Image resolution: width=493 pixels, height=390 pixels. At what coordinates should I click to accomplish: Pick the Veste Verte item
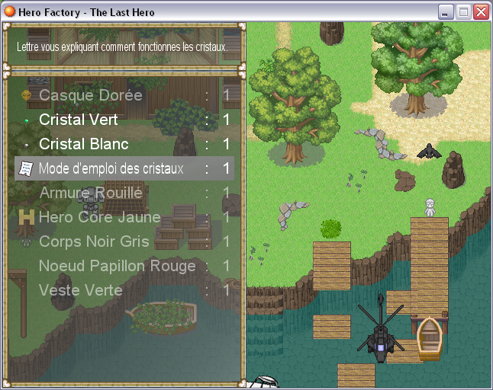(124, 290)
